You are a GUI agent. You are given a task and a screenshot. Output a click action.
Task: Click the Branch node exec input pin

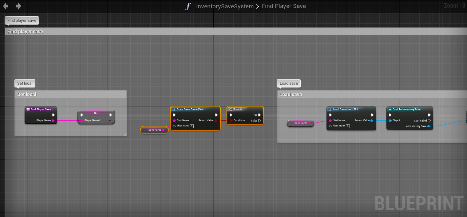tap(231, 115)
